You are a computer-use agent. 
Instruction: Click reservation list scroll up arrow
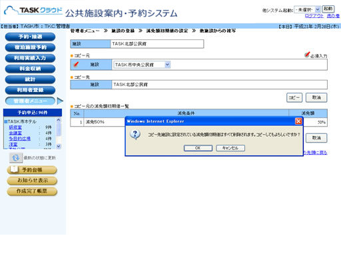tap(59, 120)
